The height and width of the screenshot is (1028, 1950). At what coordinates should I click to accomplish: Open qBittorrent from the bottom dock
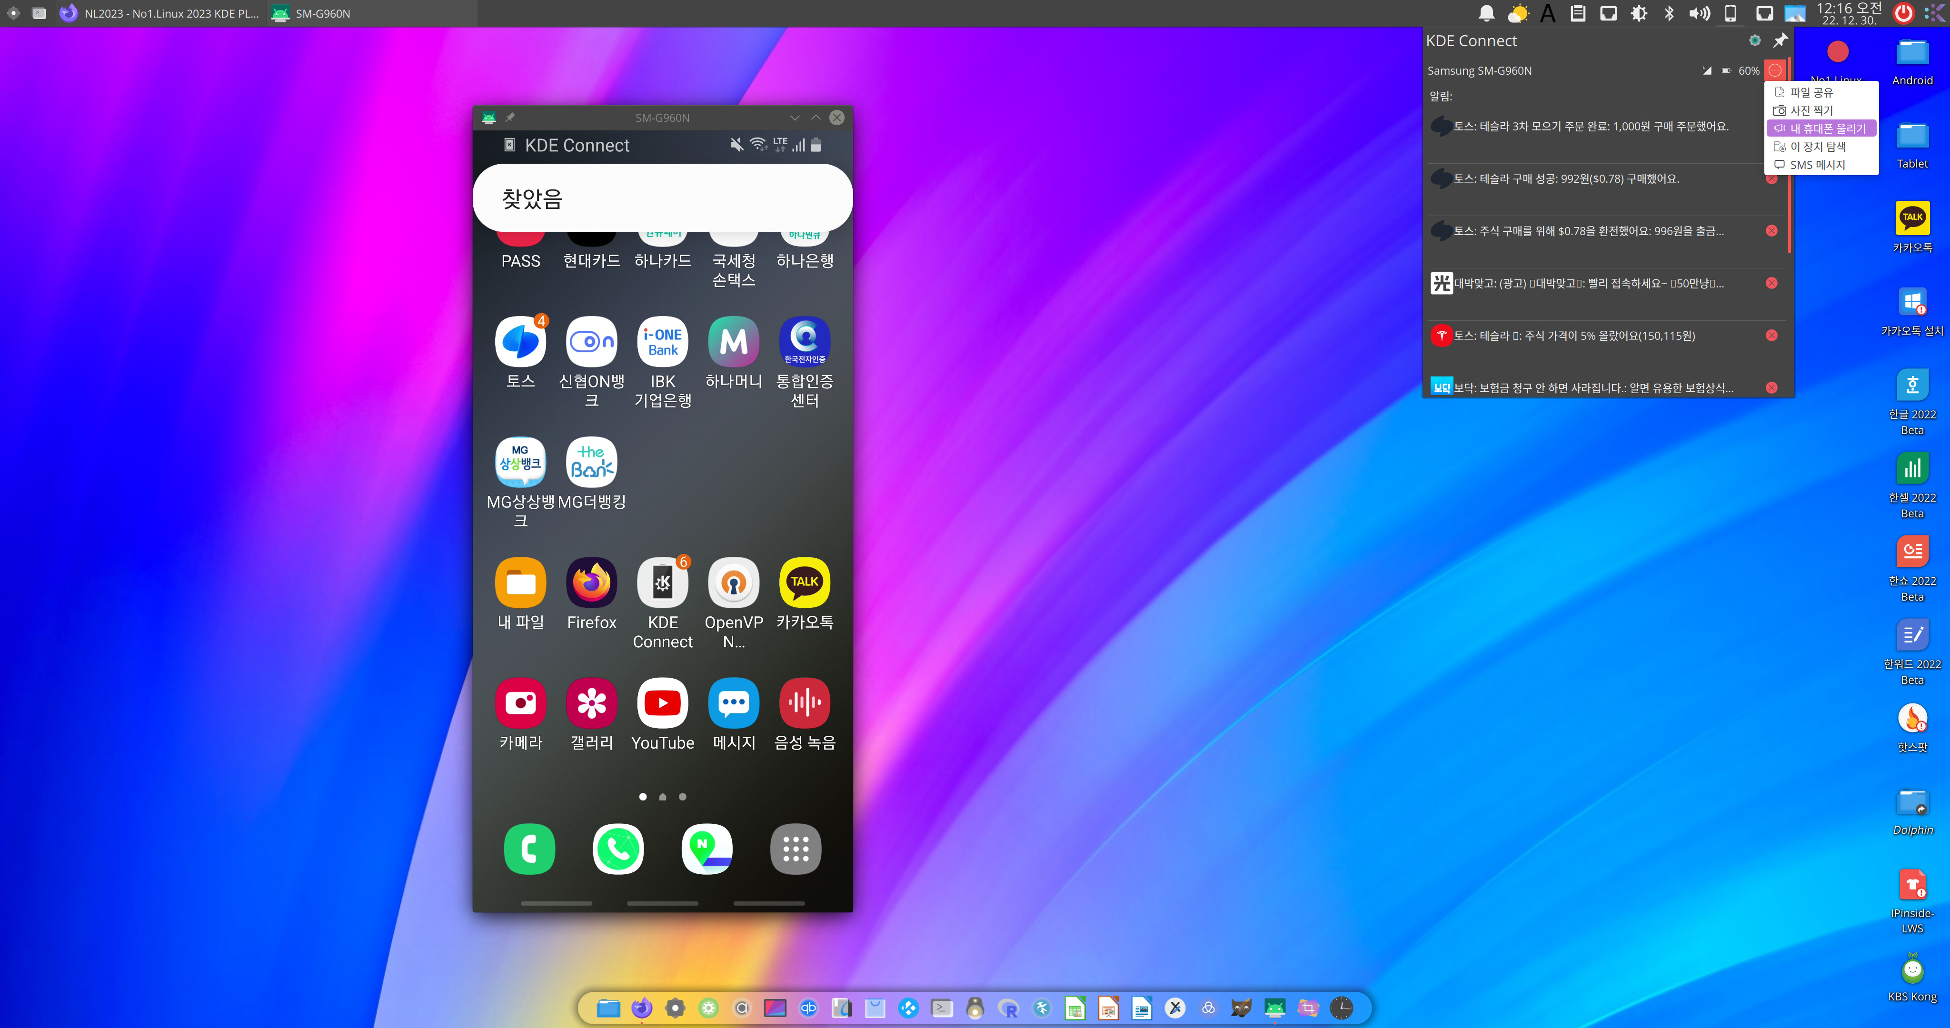(x=808, y=1008)
